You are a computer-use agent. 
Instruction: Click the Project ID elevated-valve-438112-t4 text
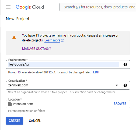pos(39,72)
